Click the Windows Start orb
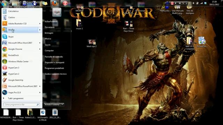This screenshot has height=125, width=223. pyautogui.click(x=4, y=3)
